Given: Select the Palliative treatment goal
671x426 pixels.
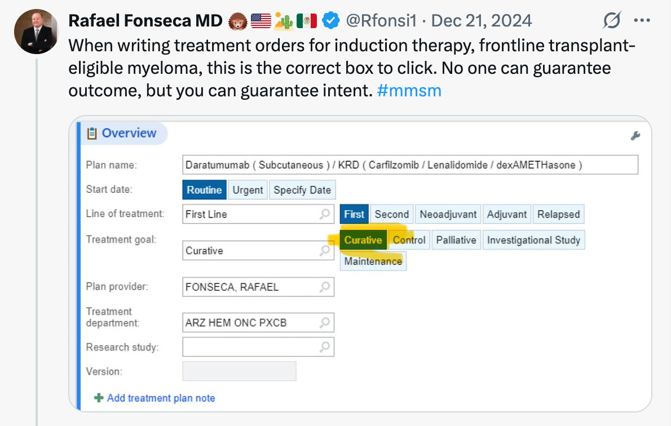Looking at the screenshot, I should point(456,239).
